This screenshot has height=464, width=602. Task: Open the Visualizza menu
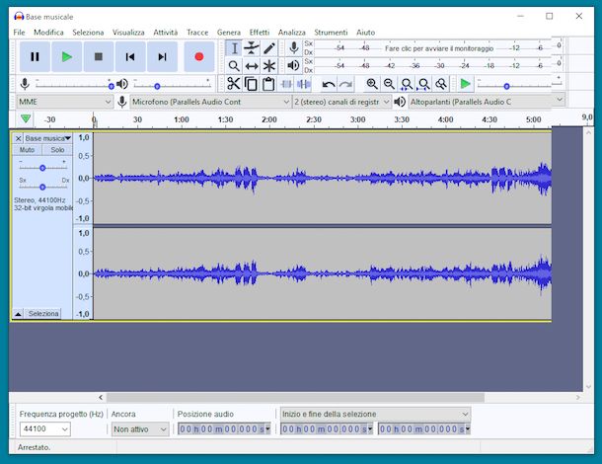click(x=128, y=33)
